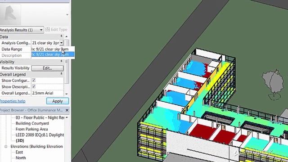Open the East elevation view
The width and height of the screenshot is (288, 162).
[19, 152]
